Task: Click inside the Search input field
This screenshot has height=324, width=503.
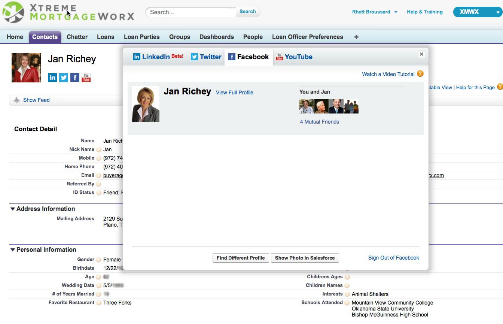Action: [x=191, y=12]
